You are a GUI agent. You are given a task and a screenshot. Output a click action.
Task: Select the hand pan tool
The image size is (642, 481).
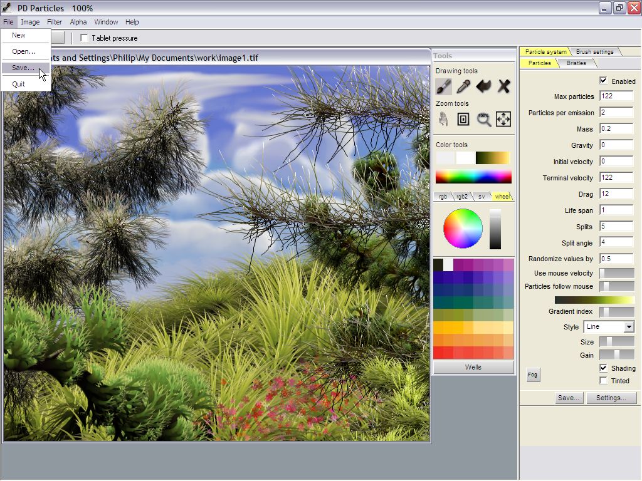(444, 119)
